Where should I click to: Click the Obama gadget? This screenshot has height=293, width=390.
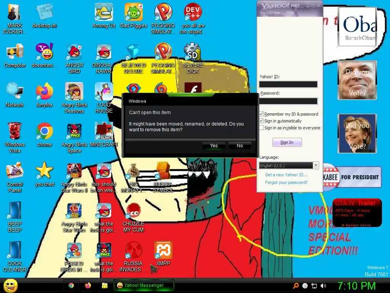(357, 26)
